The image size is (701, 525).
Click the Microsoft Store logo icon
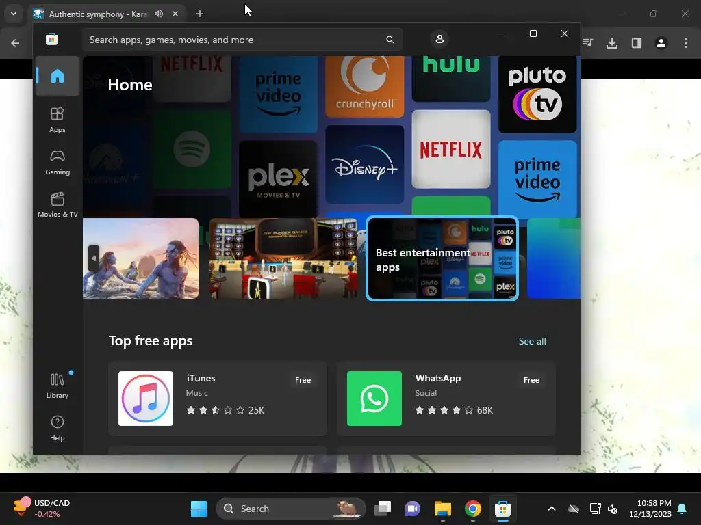click(52, 40)
